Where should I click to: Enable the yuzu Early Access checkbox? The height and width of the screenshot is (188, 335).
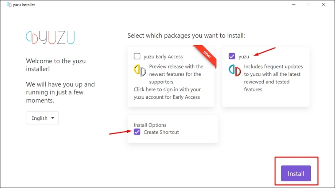pos(137,56)
